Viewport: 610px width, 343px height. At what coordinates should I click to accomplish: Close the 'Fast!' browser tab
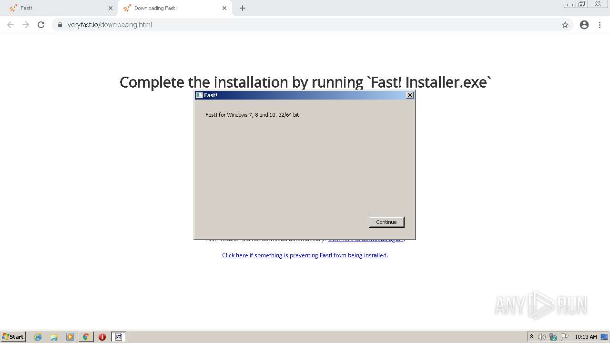pyautogui.click(x=111, y=8)
